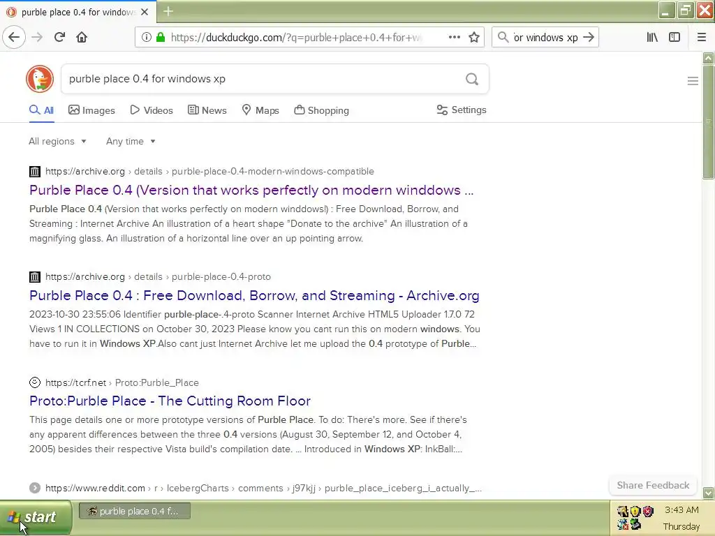Select the All search tab

(x=41, y=110)
